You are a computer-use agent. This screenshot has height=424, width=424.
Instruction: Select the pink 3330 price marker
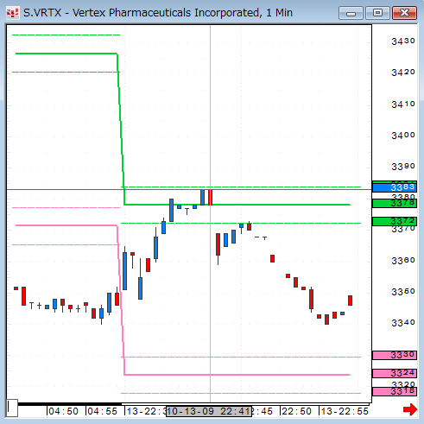click(x=394, y=355)
